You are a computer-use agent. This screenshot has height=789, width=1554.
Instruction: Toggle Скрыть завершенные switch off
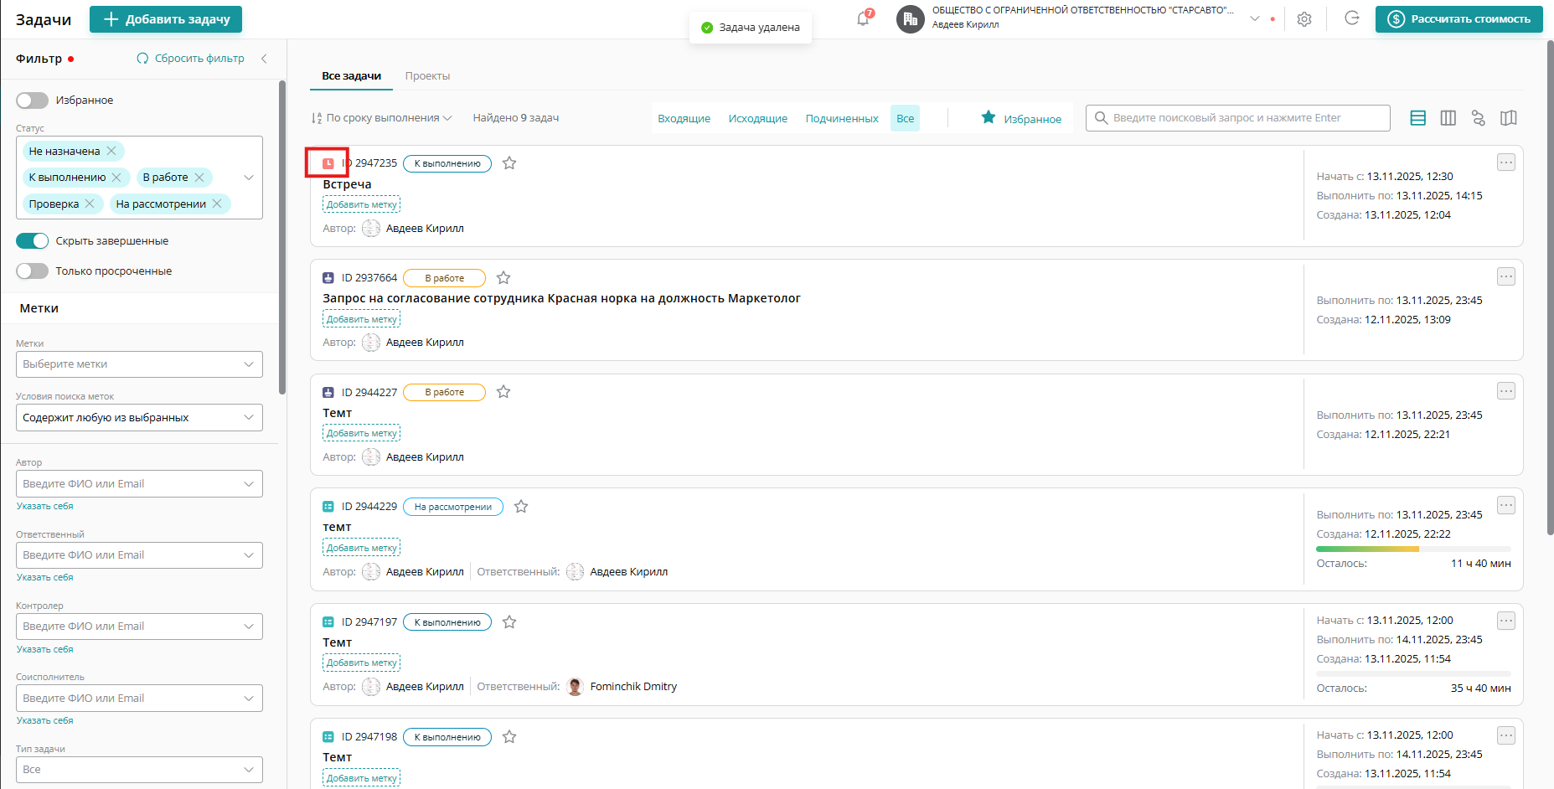point(32,241)
